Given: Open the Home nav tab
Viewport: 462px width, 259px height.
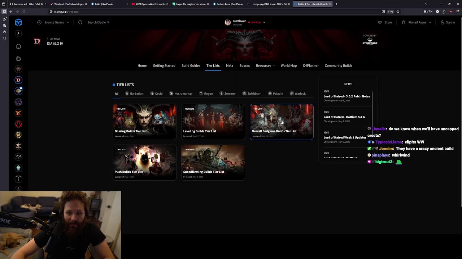Looking at the screenshot, I should (142, 65).
